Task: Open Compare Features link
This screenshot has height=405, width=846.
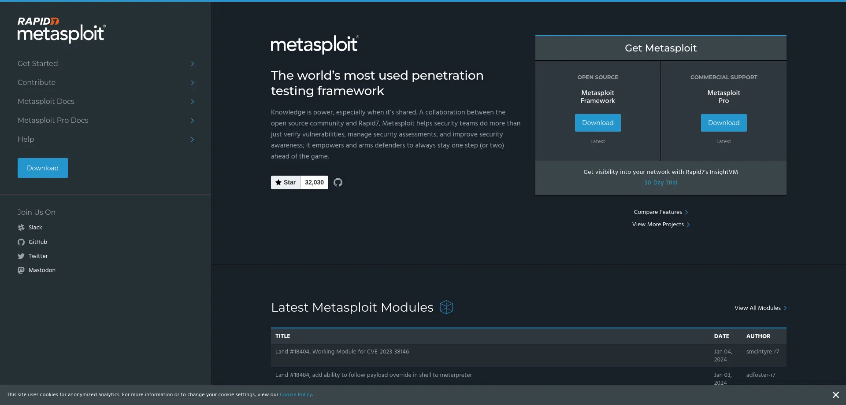Action: tap(660, 212)
